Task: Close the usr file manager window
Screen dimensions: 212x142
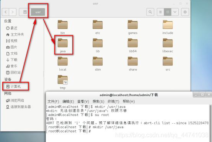Action: point(187,4)
